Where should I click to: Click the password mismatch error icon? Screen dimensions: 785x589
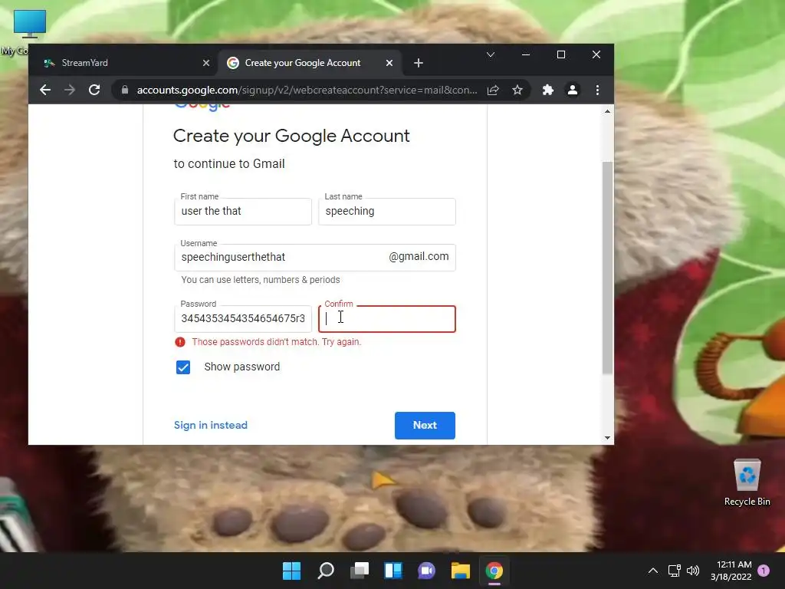point(180,342)
